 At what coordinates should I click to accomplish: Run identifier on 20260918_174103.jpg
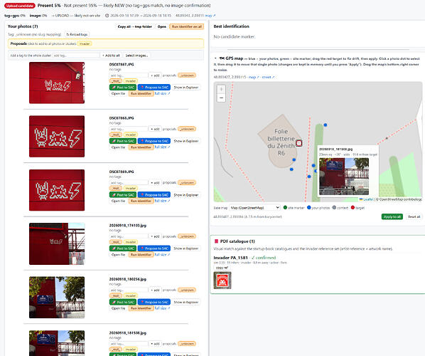pyautogui.click(x=141, y=254)
